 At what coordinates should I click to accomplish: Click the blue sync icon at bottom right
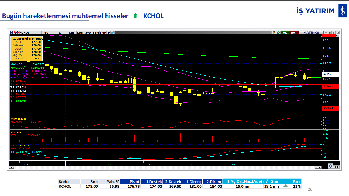click(x=330, y=166)
